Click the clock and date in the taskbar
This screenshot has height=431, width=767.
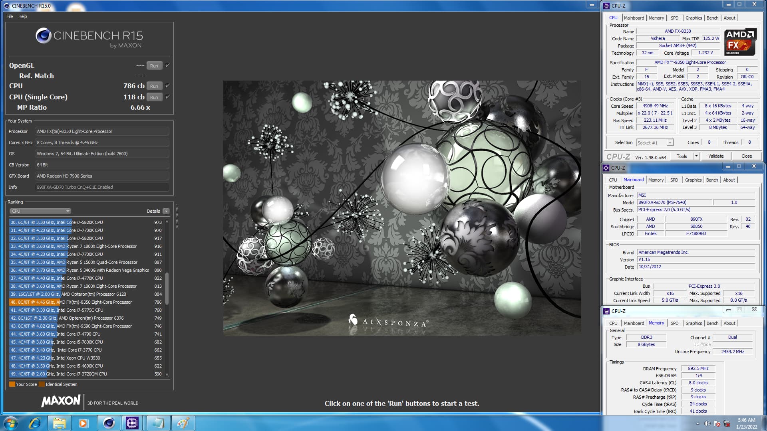click(746, 423)
